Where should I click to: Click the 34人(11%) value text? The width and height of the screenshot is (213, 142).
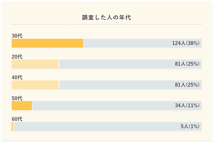(x=187, y=106)
